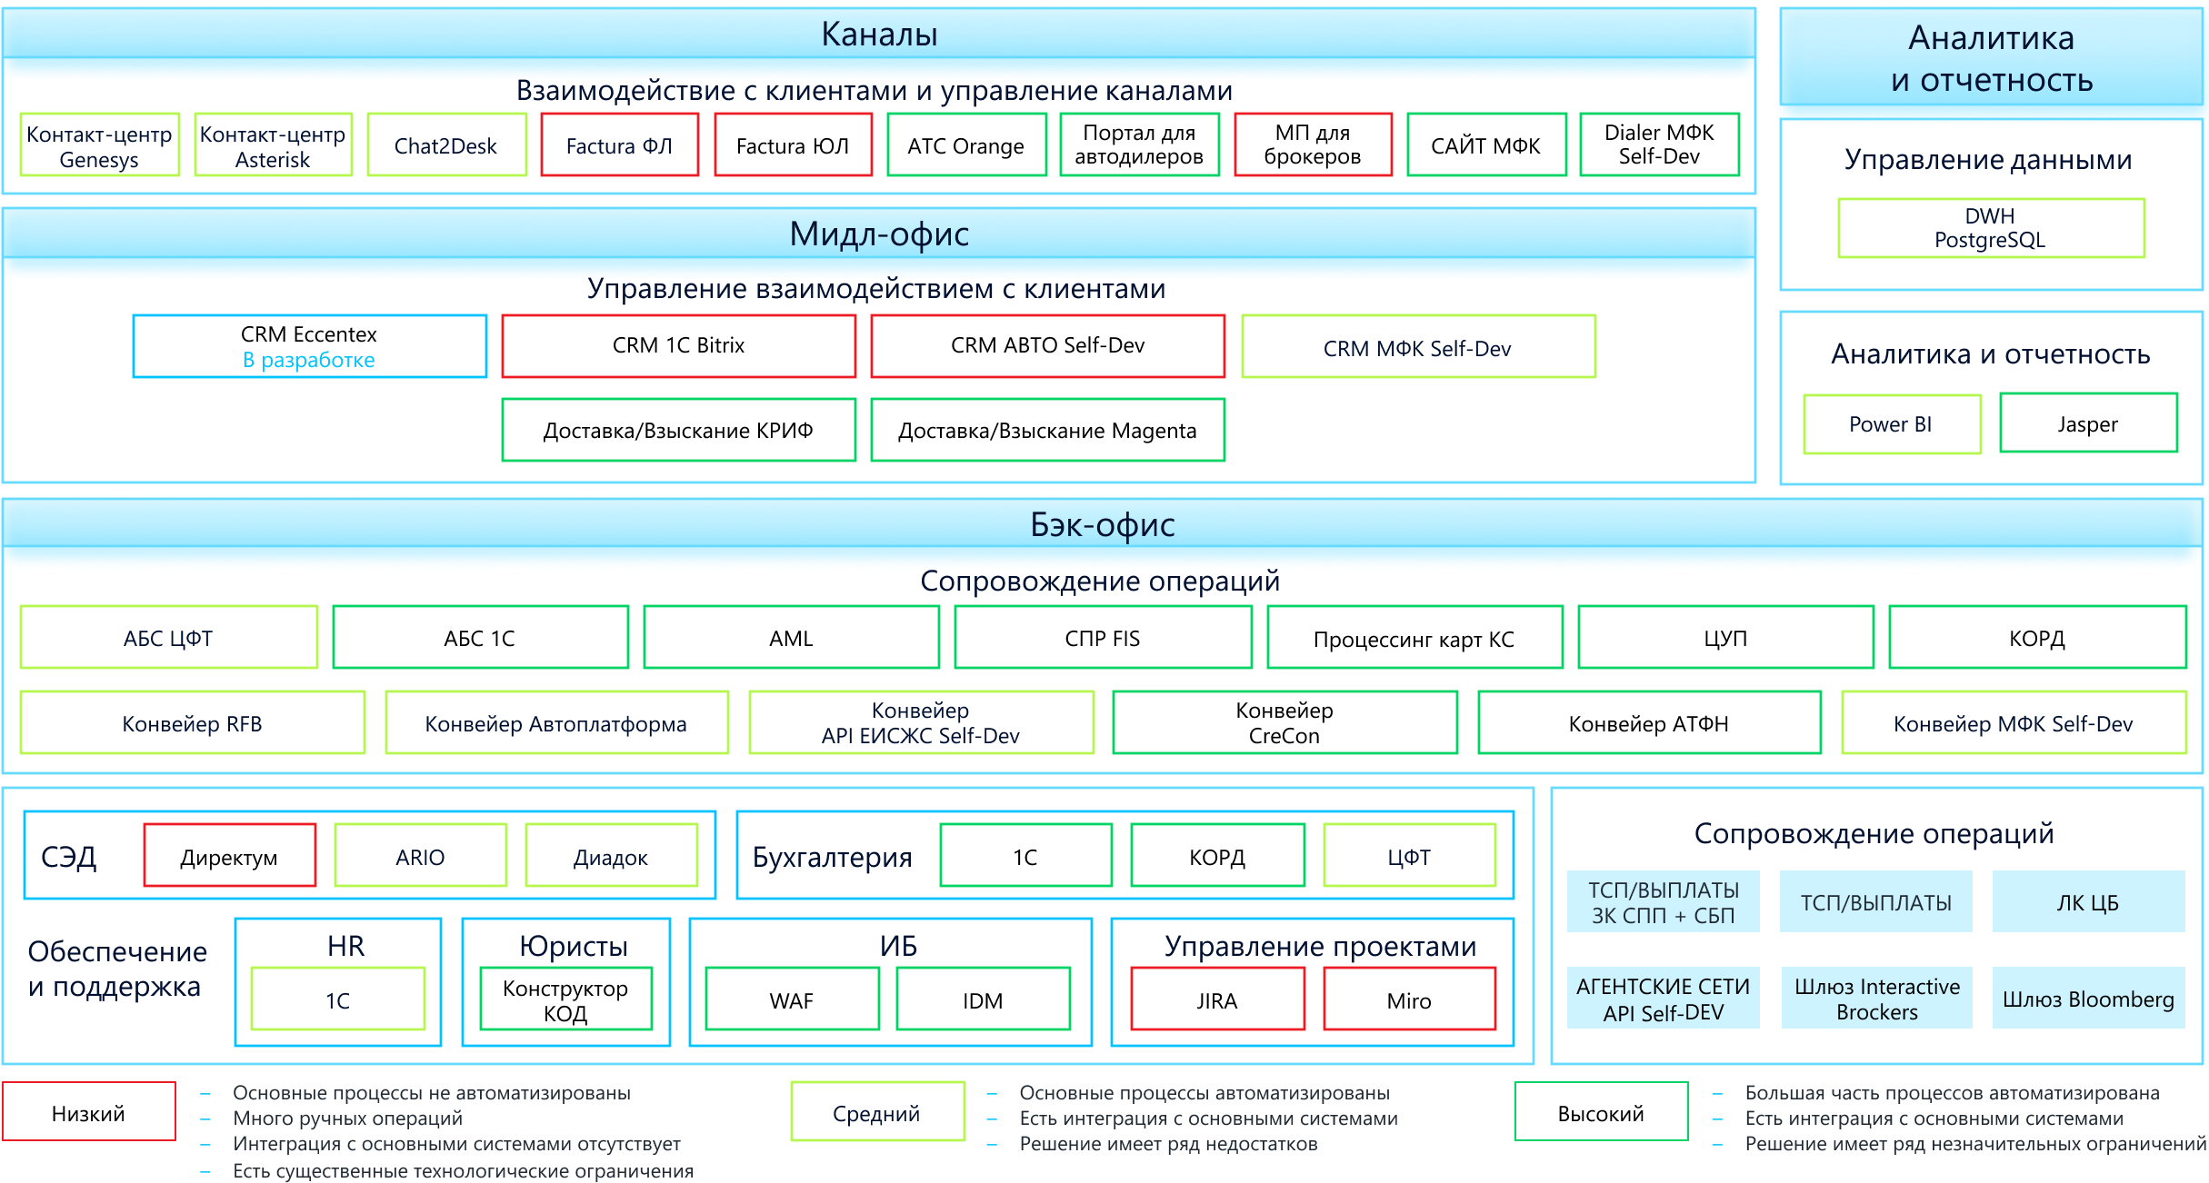This screenshot has height=1183, width=2209.
Task: Select the CRM АВТО Self-Dev box
Action: [1048, 346]
